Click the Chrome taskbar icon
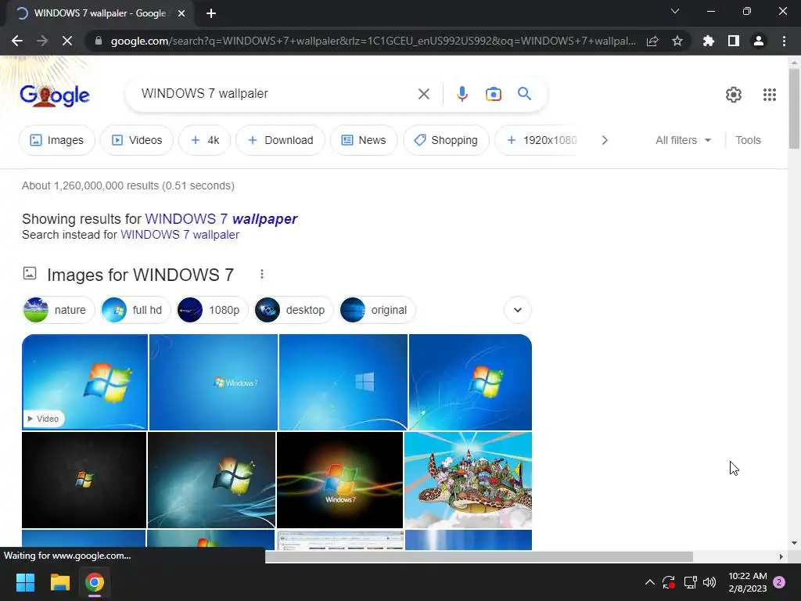The height and width of the screenshot is (601, 801). point(95,582)
